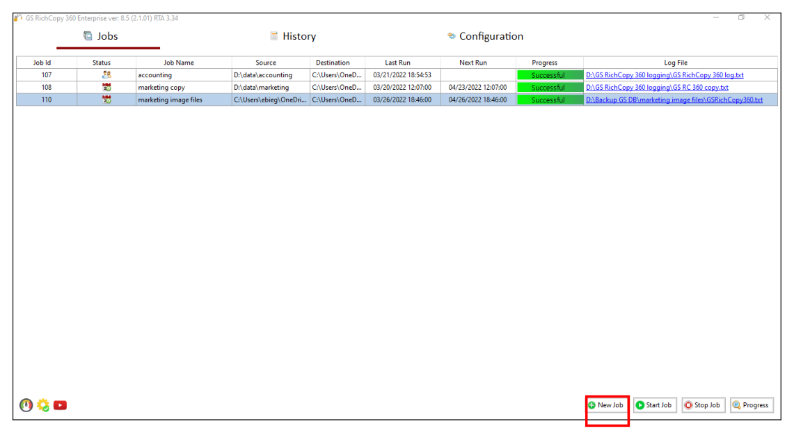Click Job Id 110 cell

tap(47, 100)
